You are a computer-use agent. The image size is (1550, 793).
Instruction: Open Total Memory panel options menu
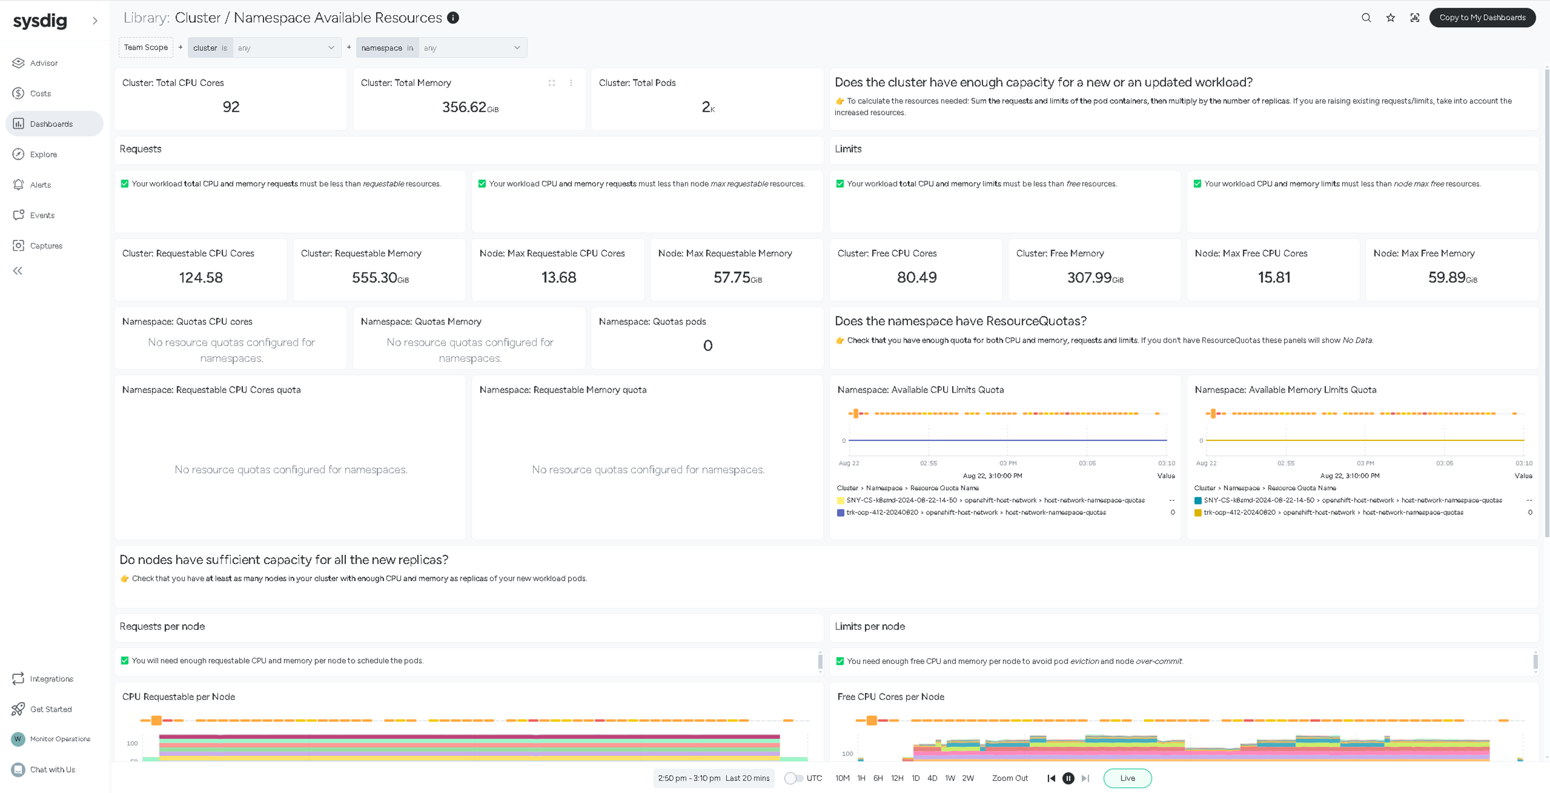(571, 83)
